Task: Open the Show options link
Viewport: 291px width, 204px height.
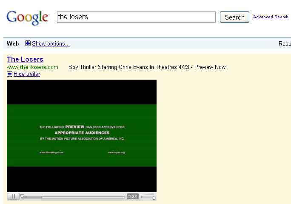Action: coord(51,43)
